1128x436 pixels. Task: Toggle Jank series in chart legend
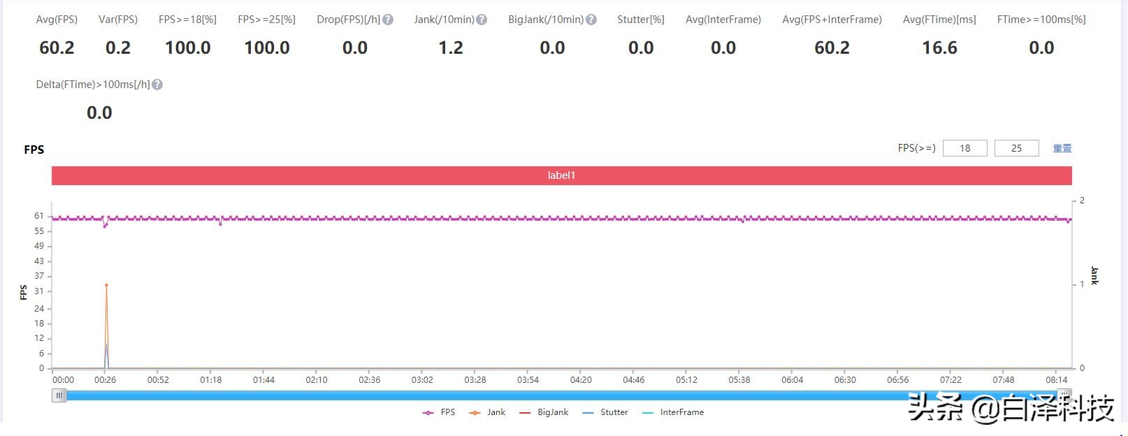[487, 412]
